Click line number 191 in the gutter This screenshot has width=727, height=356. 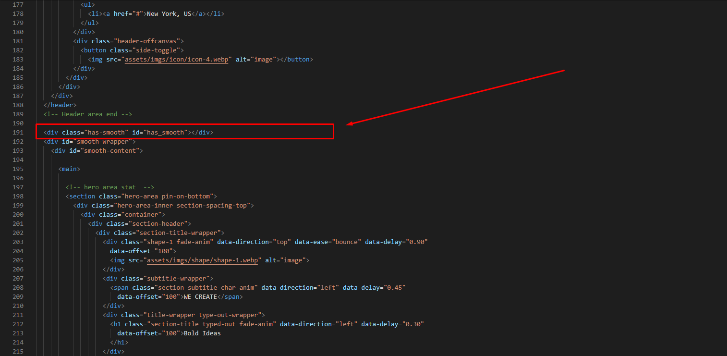point(17,132)
